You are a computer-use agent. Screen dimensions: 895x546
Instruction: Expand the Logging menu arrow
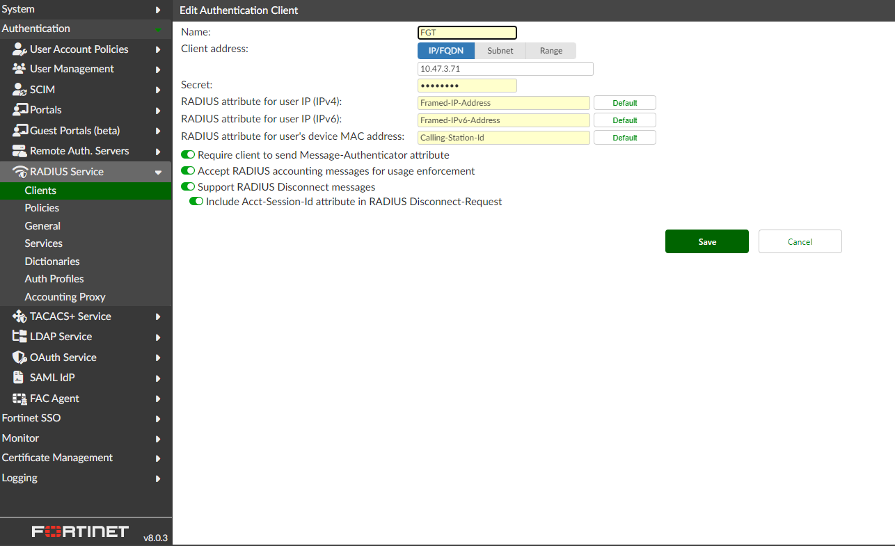tap(159, 479)
